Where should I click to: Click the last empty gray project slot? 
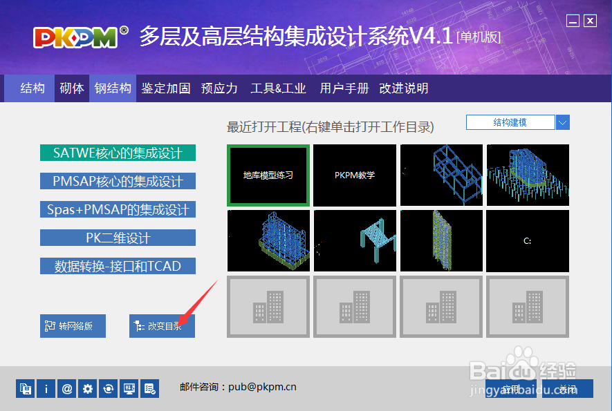pyautogui.click(x=528, y=307)
